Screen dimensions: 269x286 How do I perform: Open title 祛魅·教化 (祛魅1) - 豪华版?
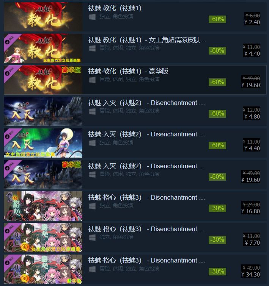[128, 71]
